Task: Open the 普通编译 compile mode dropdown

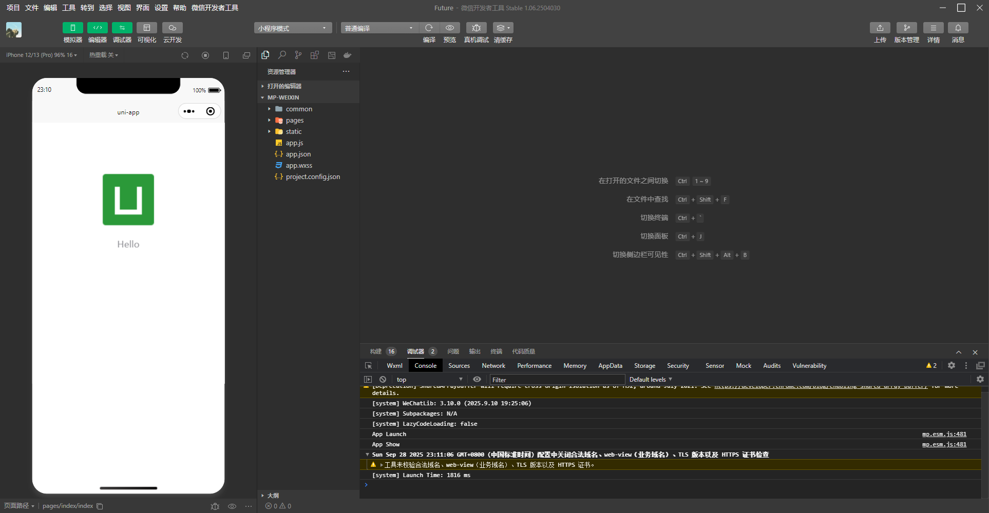Action: point(379,28)
